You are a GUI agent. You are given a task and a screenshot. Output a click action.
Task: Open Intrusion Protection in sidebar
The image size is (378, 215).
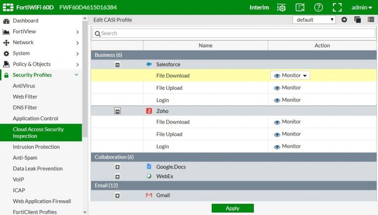(36, 147)
